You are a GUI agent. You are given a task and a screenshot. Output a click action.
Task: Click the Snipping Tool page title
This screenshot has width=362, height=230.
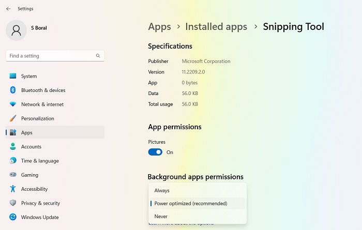[293, 27]
